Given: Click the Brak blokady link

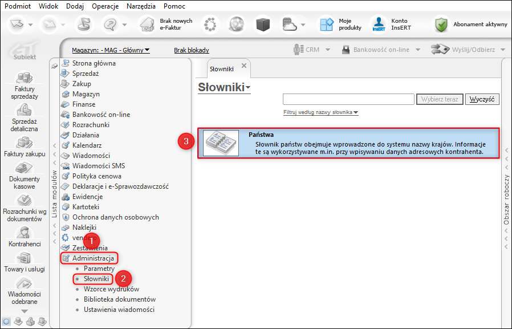Looking at the screenshot, I should click(x=192, y=50).
